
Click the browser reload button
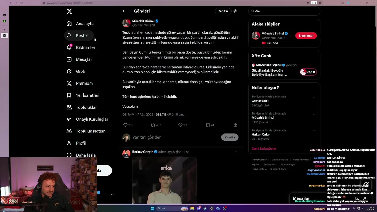tap(22, 3)
